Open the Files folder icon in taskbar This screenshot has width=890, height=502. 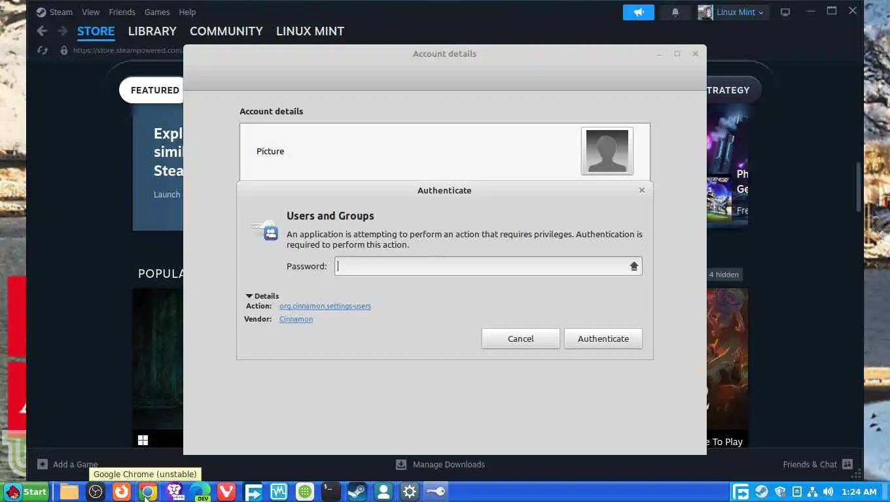(x=69, y=492)
